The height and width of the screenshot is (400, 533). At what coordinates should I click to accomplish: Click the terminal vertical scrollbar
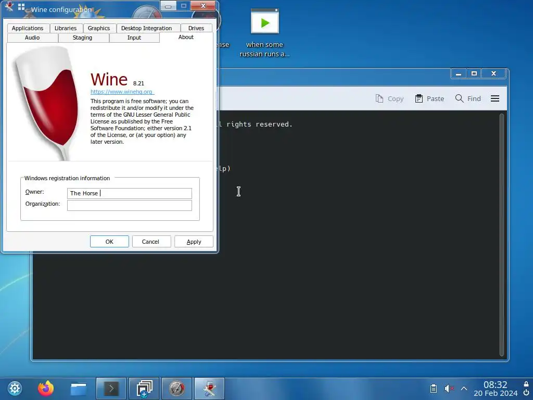[502, 235]
